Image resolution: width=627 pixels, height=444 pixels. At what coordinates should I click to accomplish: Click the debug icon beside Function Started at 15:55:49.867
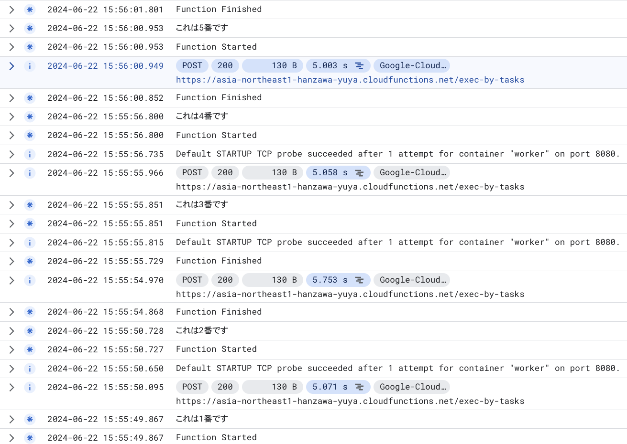click(x=30, y=437)
